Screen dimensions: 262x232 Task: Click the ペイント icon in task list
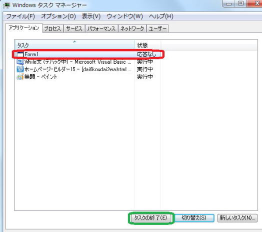[x=20, y=77]
